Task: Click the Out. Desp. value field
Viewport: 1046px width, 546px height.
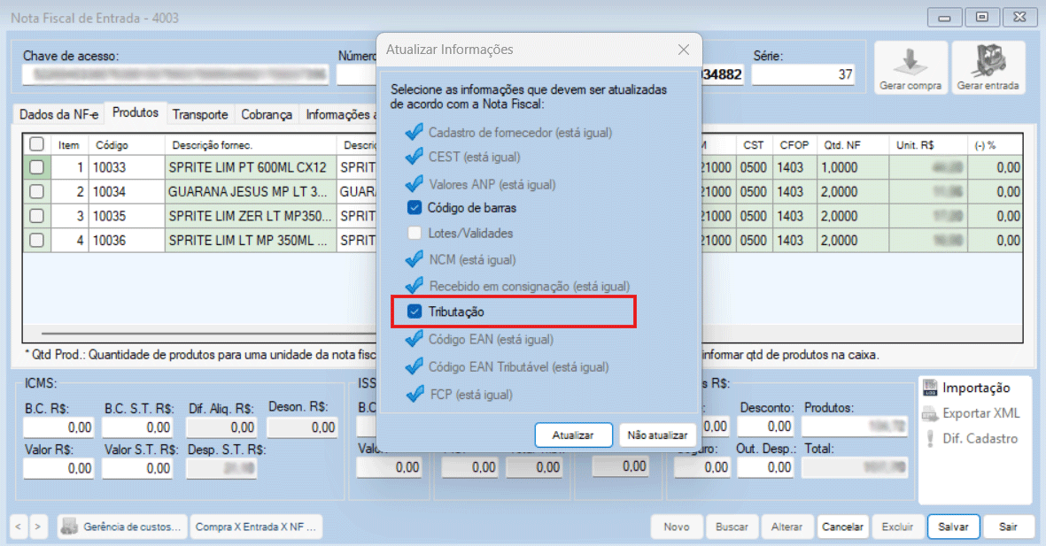Action: (765, 467)
